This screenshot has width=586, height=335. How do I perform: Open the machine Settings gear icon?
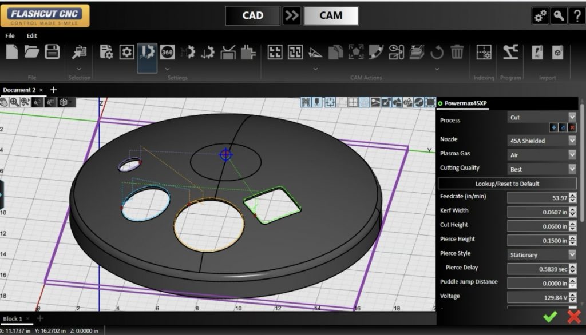pyautogui.click(x=126, y=52)
